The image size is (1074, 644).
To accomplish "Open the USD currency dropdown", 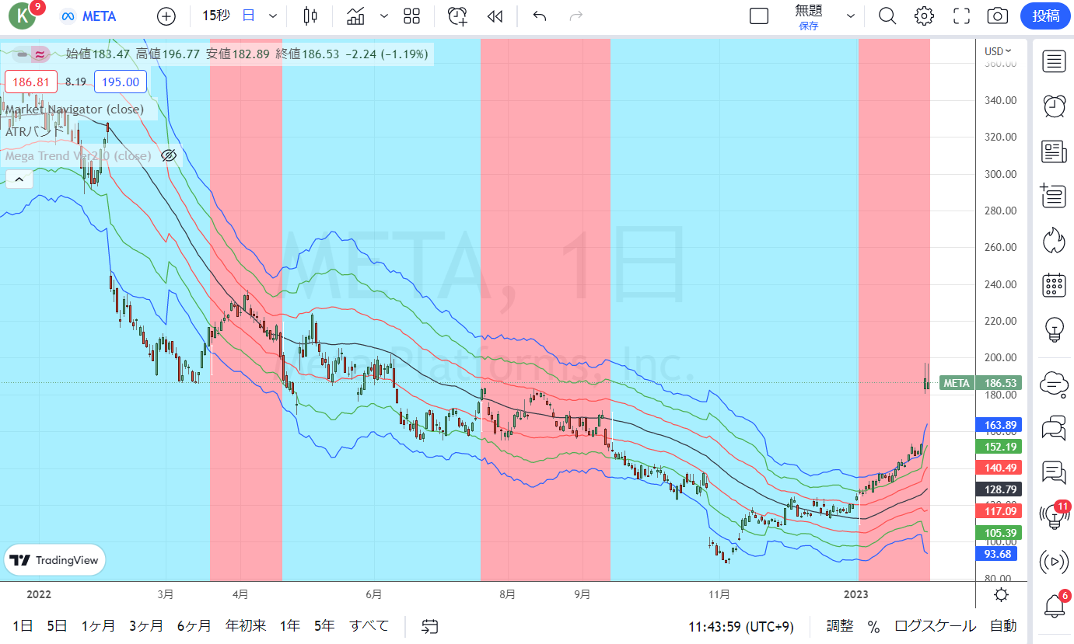I will tap(998, 51).
